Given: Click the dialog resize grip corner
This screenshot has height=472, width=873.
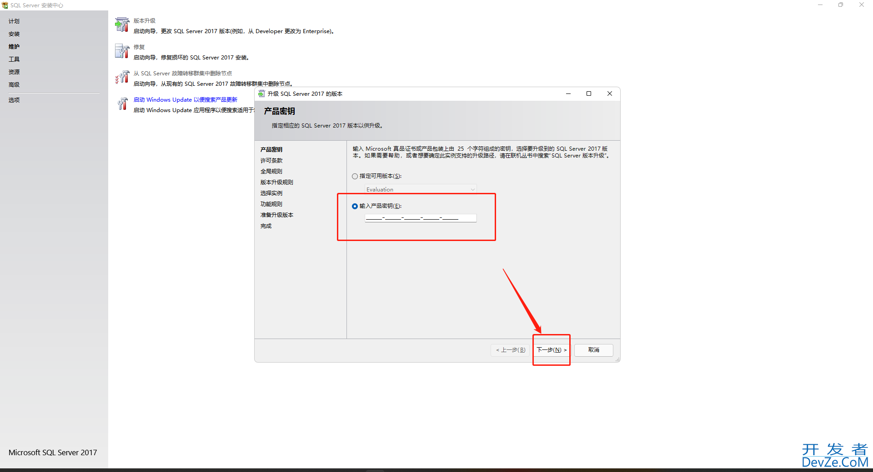Looking at the screenshot, I should (x=617, y=359).
